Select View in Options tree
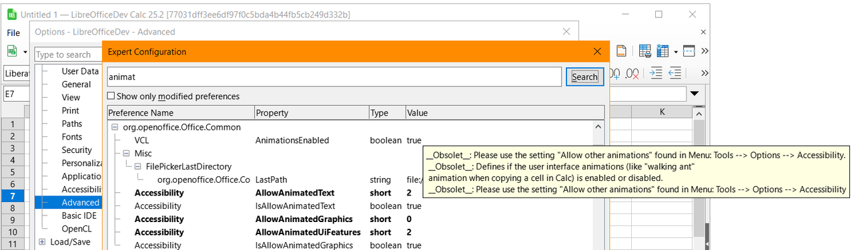 (x=71, y=98)
